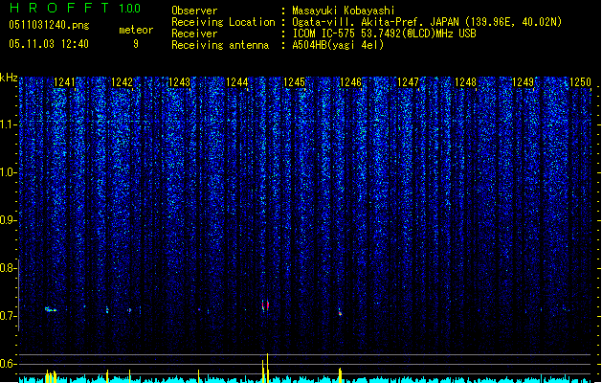Viewport: 602px width, 383px height.
Task: Click the kHz axis unit label
Action: (9, 78)
